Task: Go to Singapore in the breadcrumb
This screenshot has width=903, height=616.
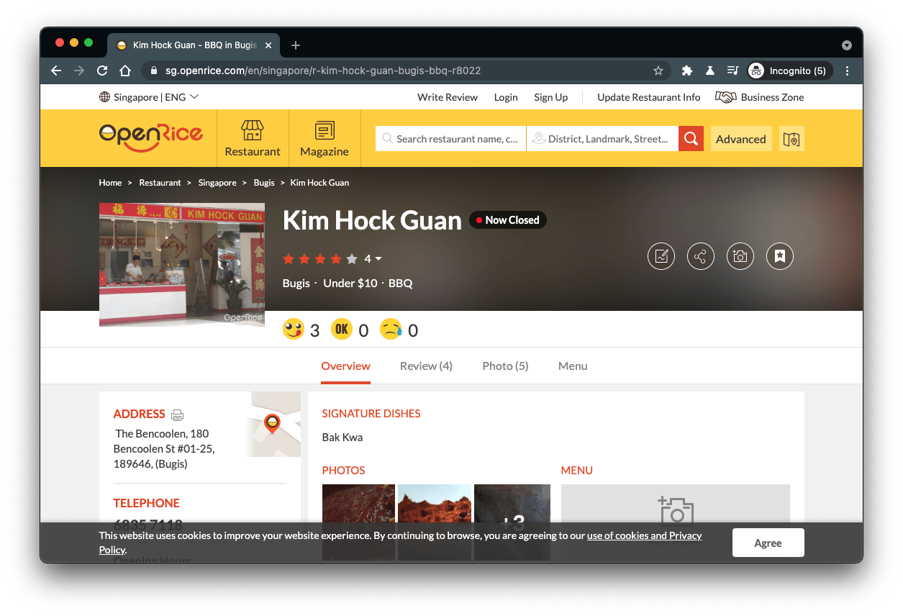Action: tap(217, 183)
